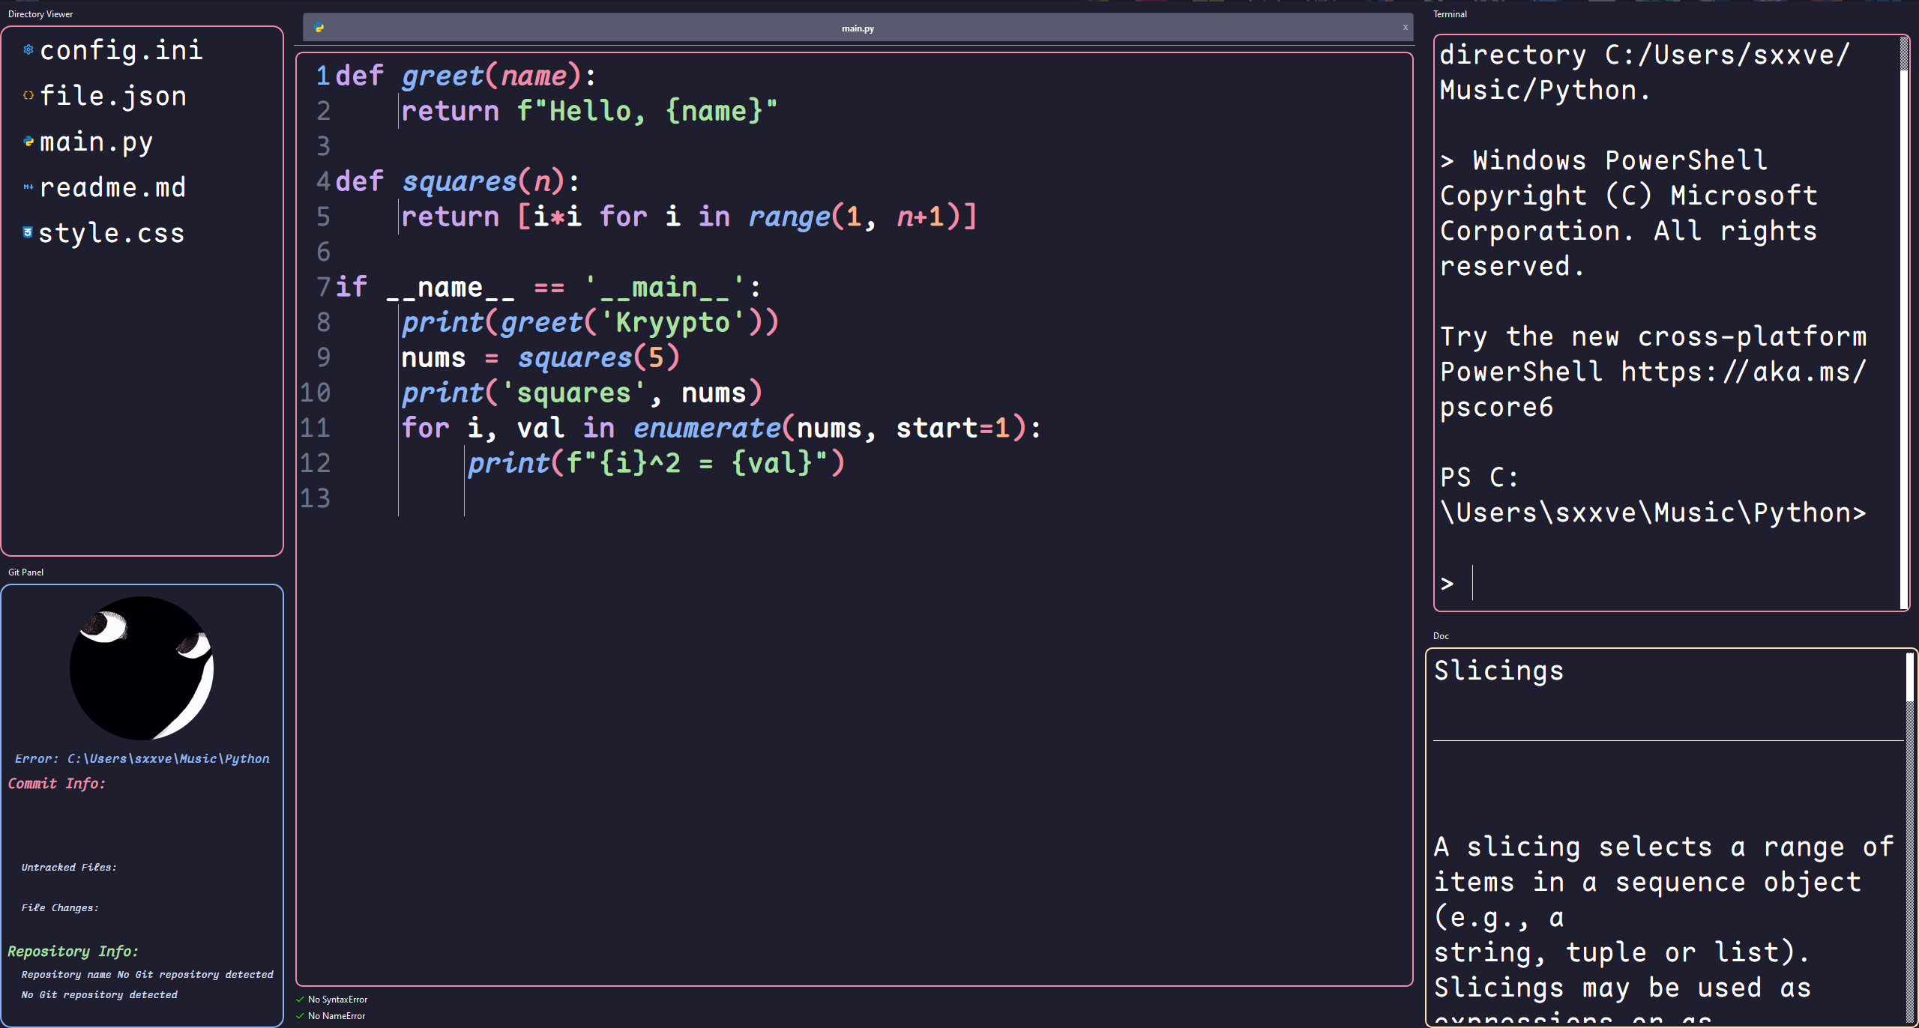
Task: Click the CSS icon beside style.css
Action: click(x=28, y=232)
